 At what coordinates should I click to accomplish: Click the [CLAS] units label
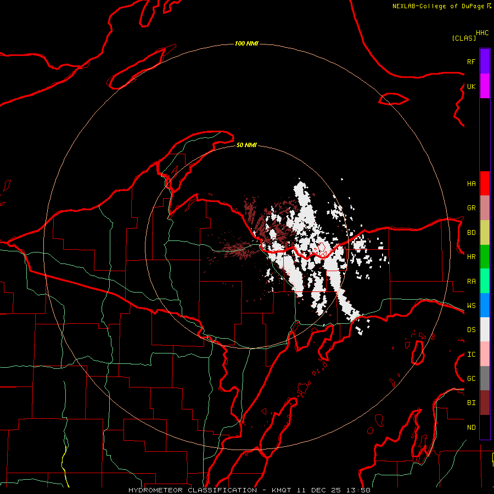(464, 38)
